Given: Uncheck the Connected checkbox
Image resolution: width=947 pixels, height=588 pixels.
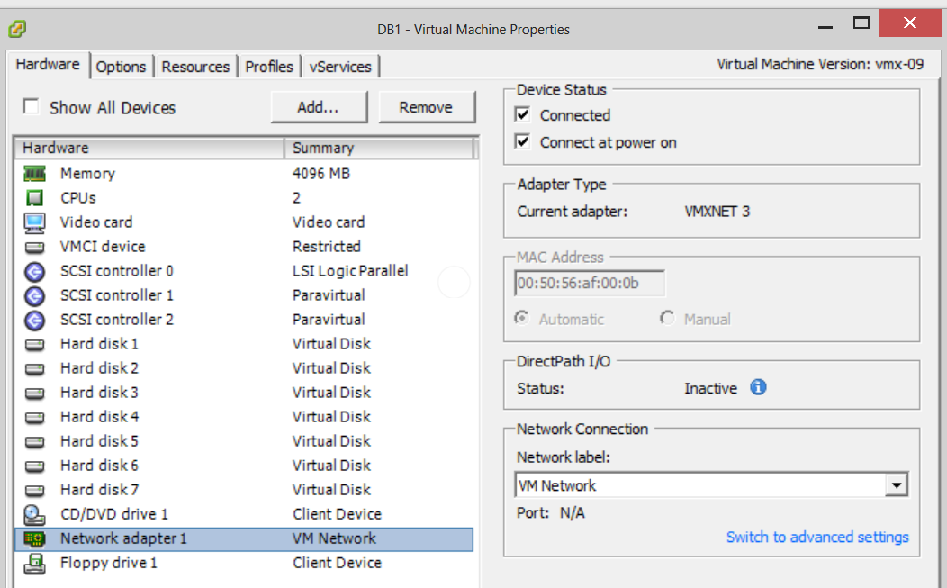Looking at the screenshot, I should (522, 115).
